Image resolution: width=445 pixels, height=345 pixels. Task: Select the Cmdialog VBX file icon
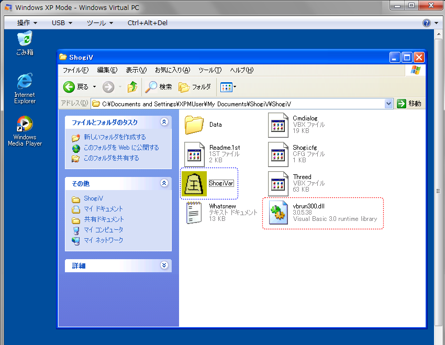pos(278,125)
